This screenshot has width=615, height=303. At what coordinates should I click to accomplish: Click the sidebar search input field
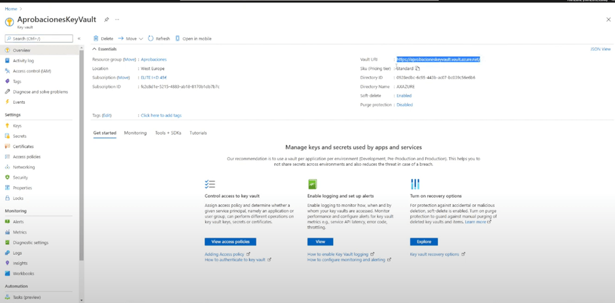[39, 39]
